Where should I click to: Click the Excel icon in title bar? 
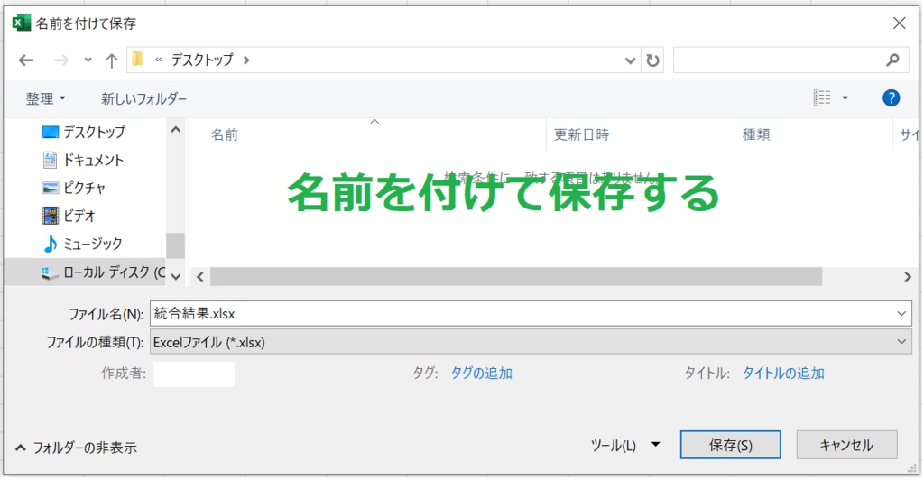22,23
